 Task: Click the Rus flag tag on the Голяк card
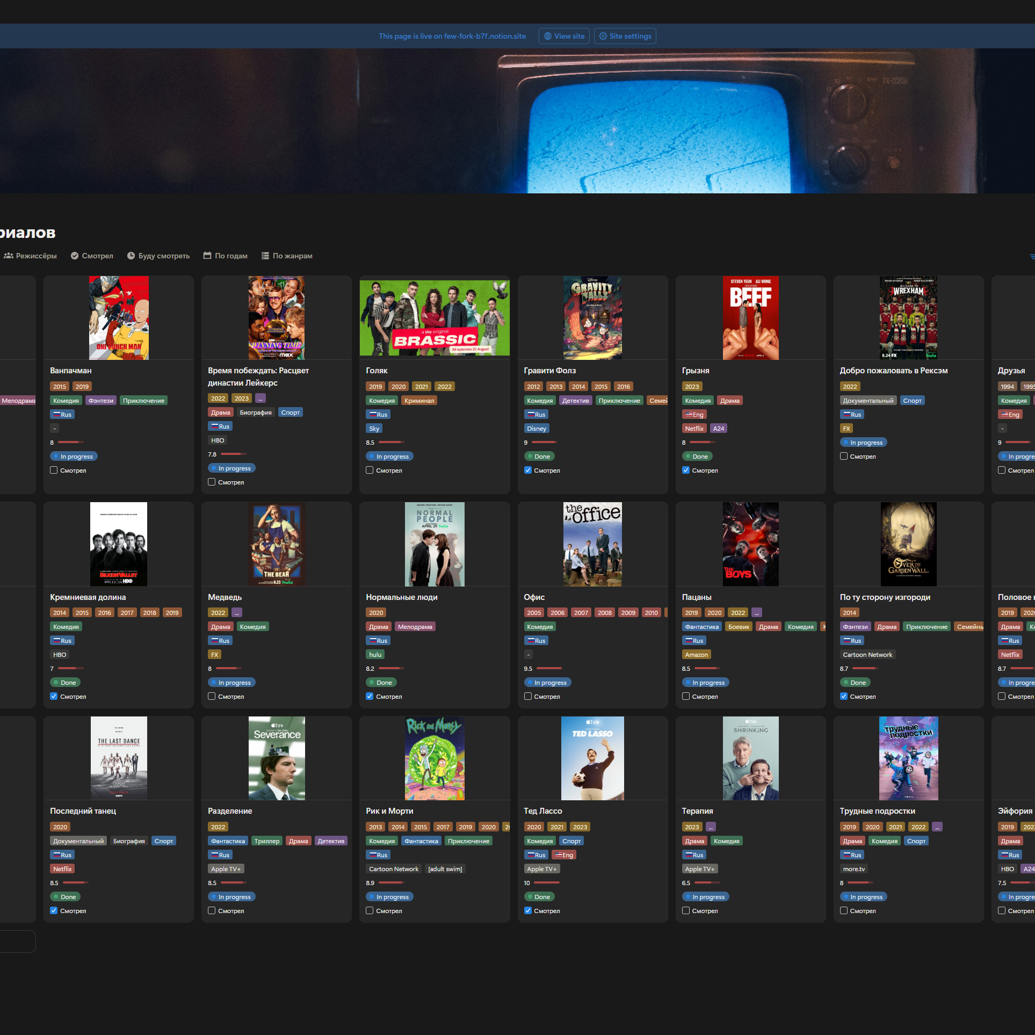(x=378, y=415)
